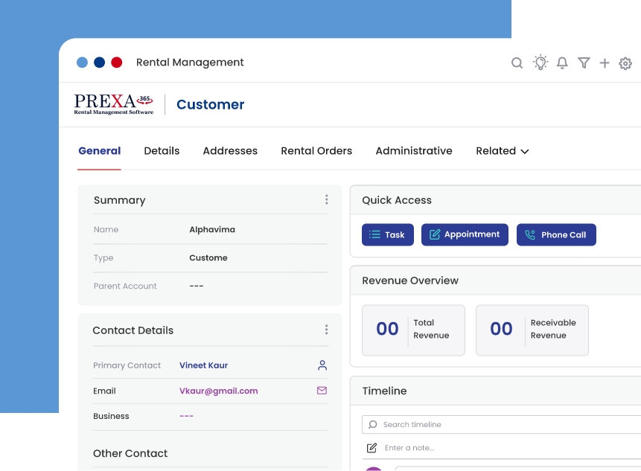Viewport: 641px width, 471px height.
Task: Open the lightbulb ideas icon
Action: pyautogui.click(x=540, y=63)
